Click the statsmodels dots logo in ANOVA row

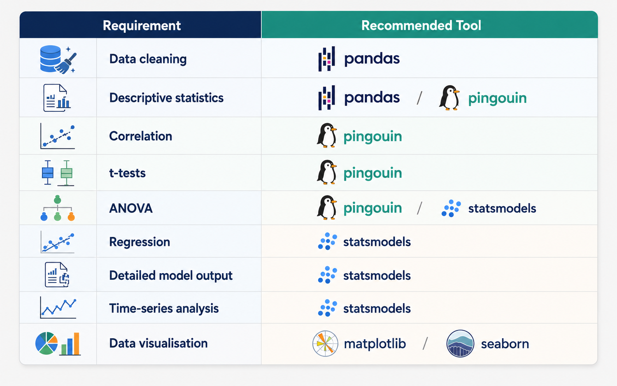[x=451, y=208]
